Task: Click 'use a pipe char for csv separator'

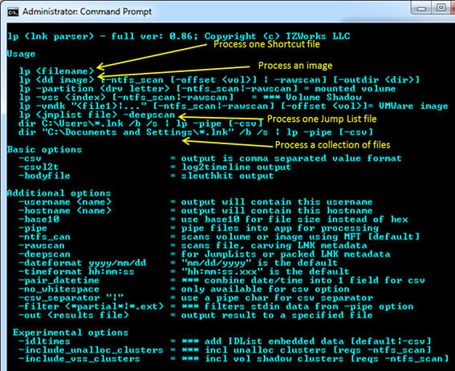Action: tap(277, 298)
